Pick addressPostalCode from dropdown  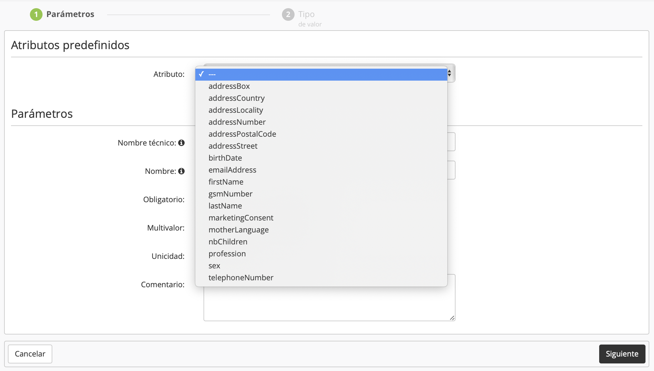coord(242,134)
